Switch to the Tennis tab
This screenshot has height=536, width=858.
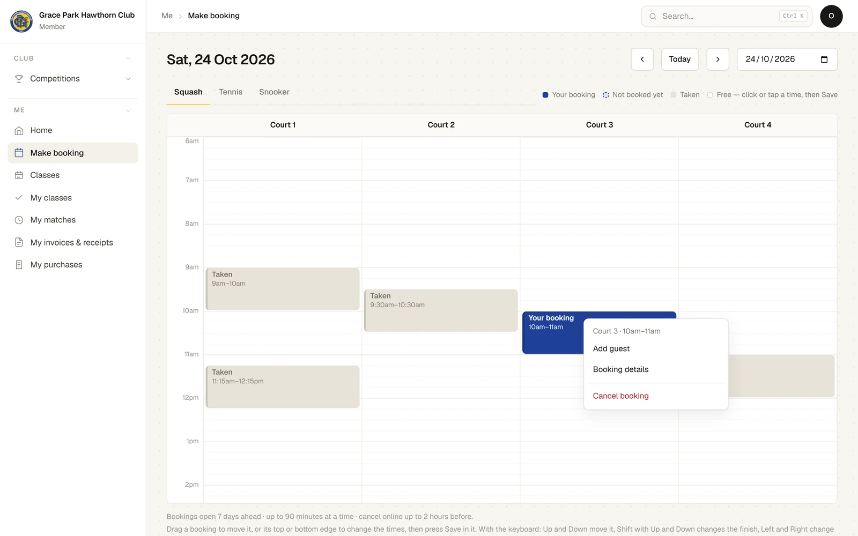[231, 92]
